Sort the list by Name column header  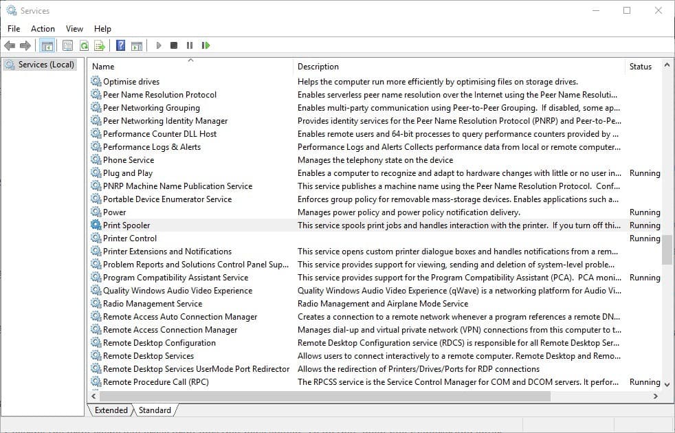coord(103,67)
